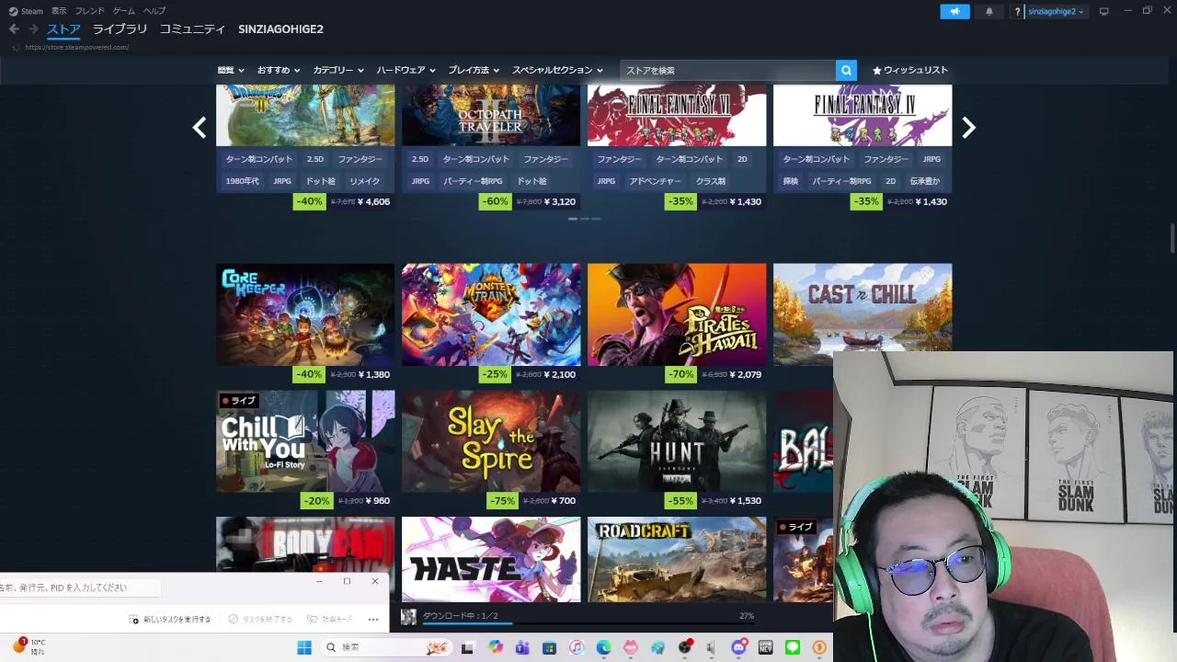Open the SINZIAGOHIGE2 profile tab

(x=280, y=29)
